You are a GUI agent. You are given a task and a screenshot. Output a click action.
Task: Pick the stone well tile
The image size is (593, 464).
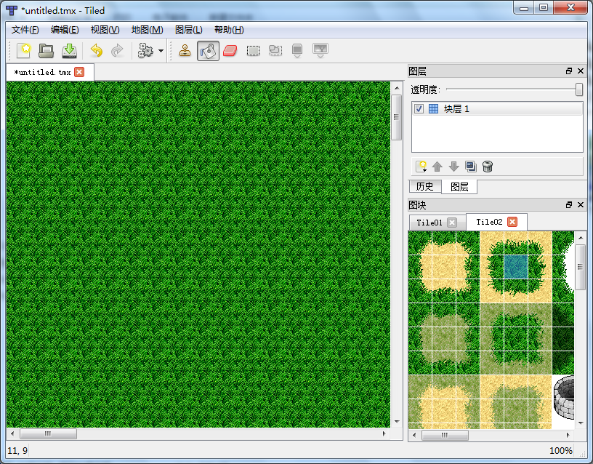[x=563, y=397]
